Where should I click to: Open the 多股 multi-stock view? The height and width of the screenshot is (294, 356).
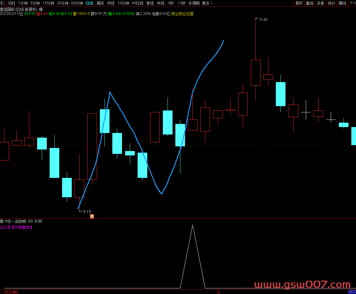pos(320,3)
